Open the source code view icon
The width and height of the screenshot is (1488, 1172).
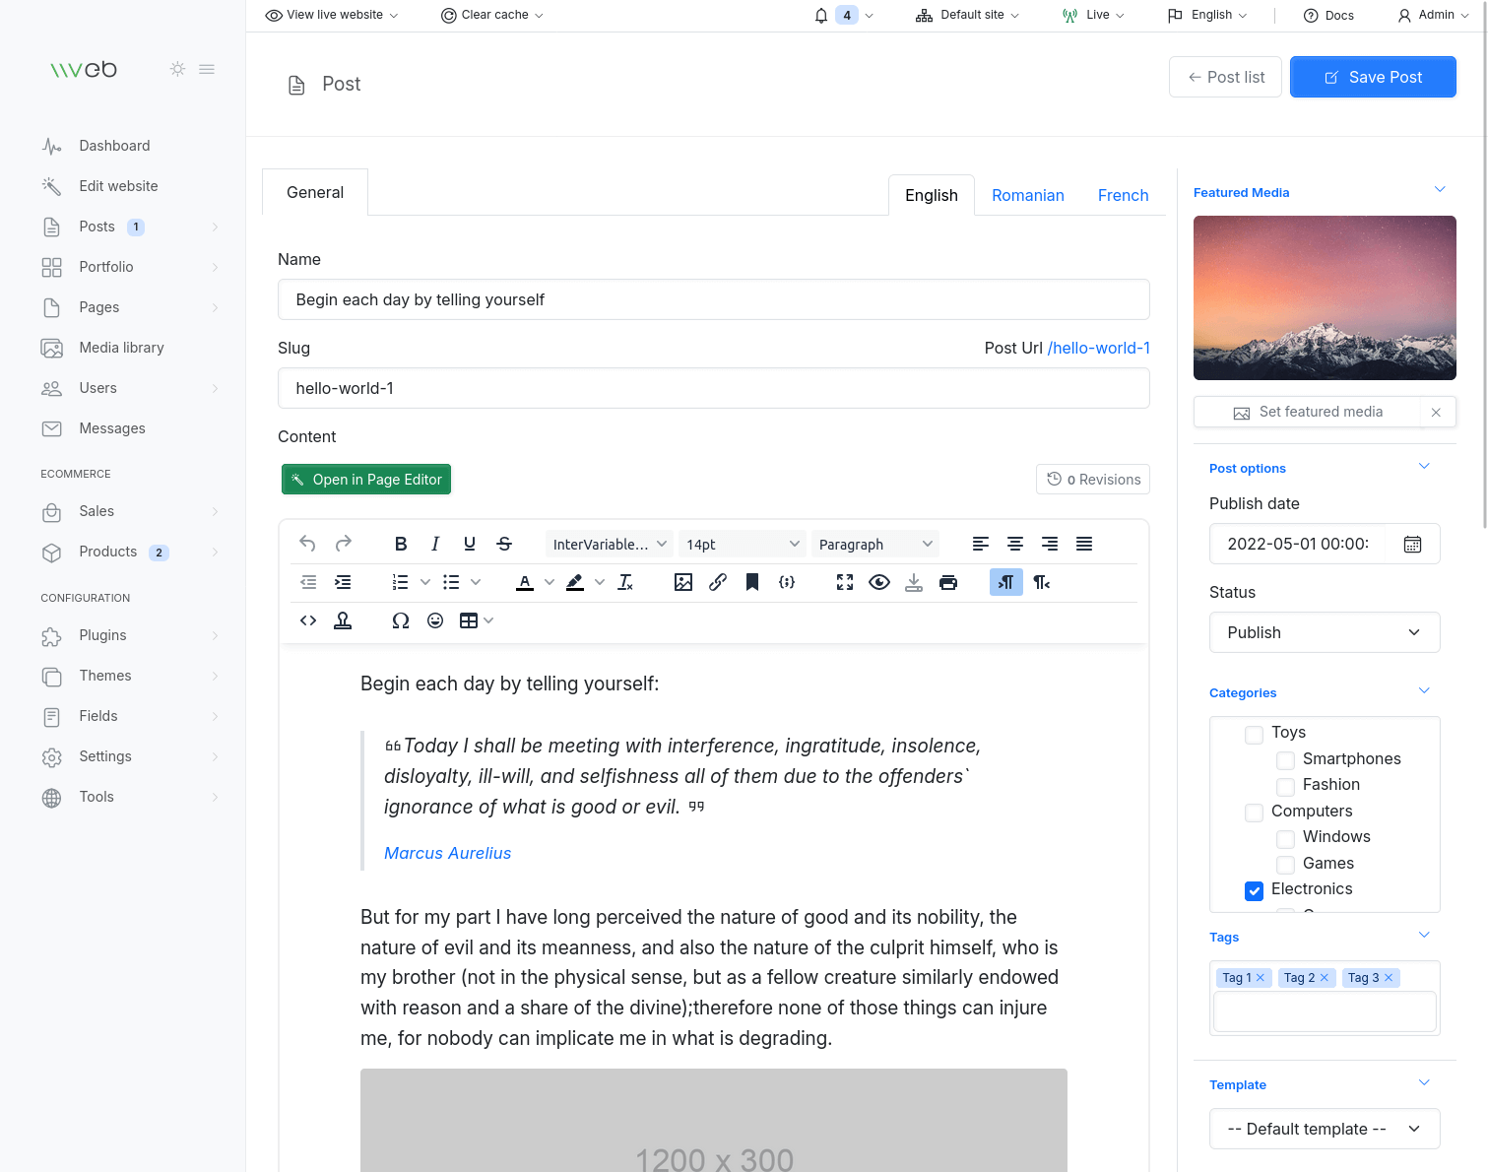point(308,620)
